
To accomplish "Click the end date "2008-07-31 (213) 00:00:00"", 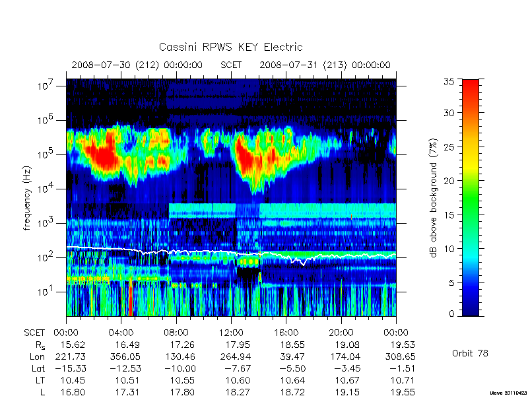I will click(325, 65).
